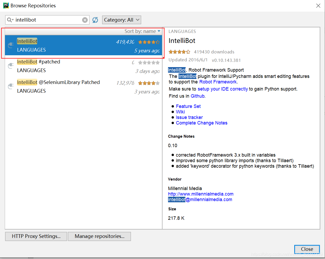Click the 3 days ago text
The image size is (325, 259).
click(148, 71)
